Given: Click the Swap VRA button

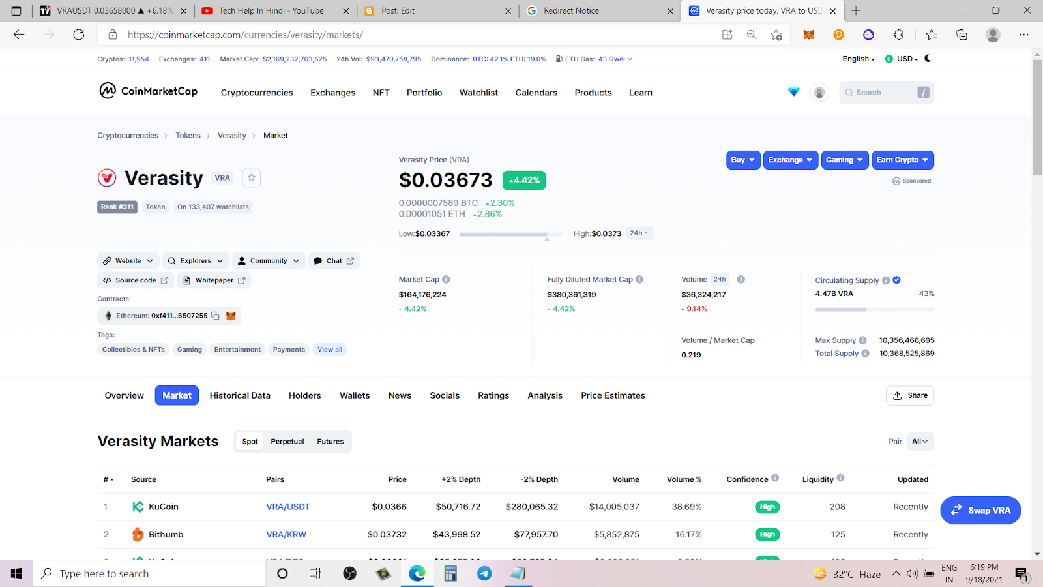Looking at the screenshot, I should 980,510.
